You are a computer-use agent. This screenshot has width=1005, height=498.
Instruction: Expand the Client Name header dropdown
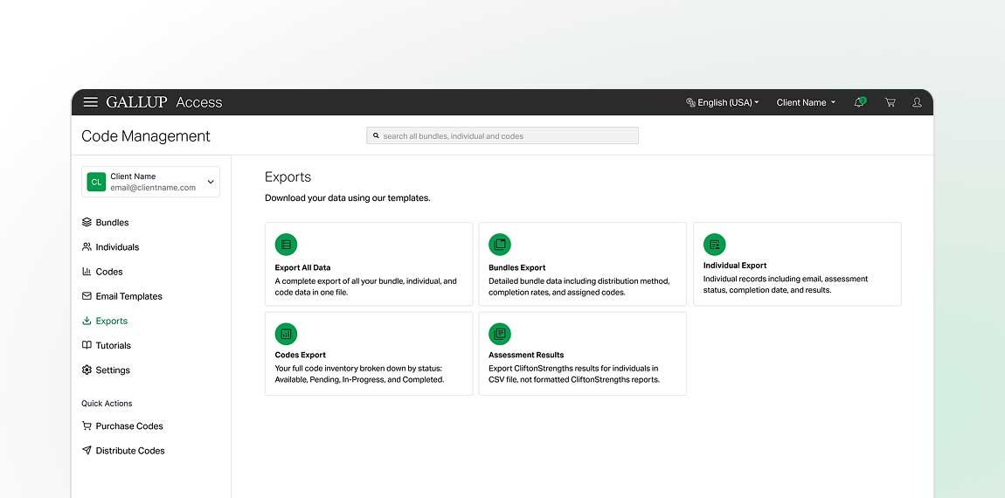(806, 102)
